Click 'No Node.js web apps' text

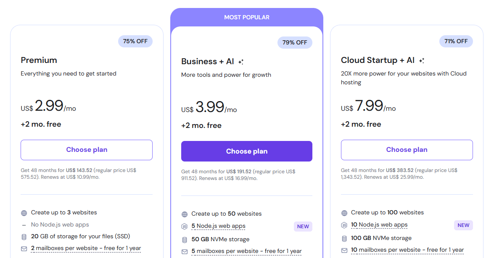(x=60, y=225)
